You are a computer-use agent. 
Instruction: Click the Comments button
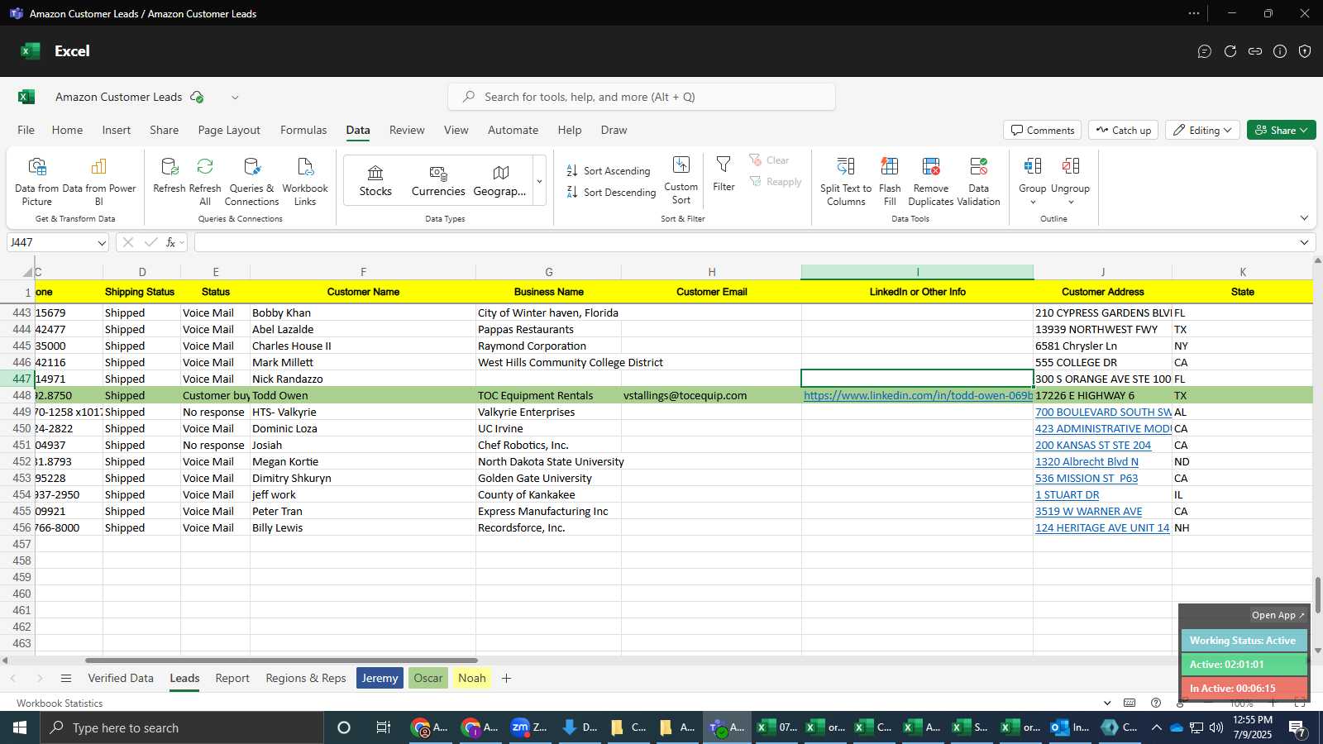coord(1043,131)
